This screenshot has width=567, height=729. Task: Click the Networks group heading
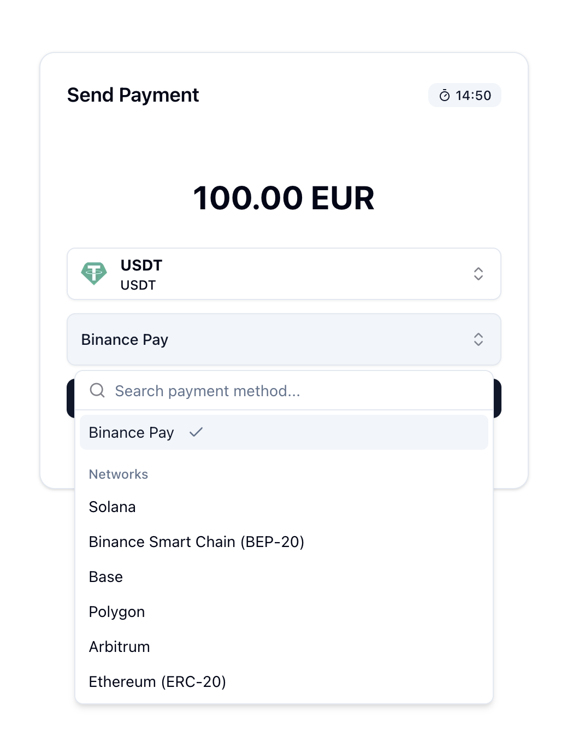point(119,474)
